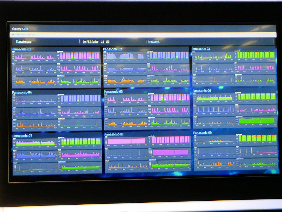Open Panasonic-07 green bar chart
282x212 pixels.
[80, 142]
